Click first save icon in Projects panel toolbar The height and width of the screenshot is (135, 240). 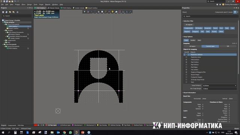pyautogui.click(x=3, y=12)
